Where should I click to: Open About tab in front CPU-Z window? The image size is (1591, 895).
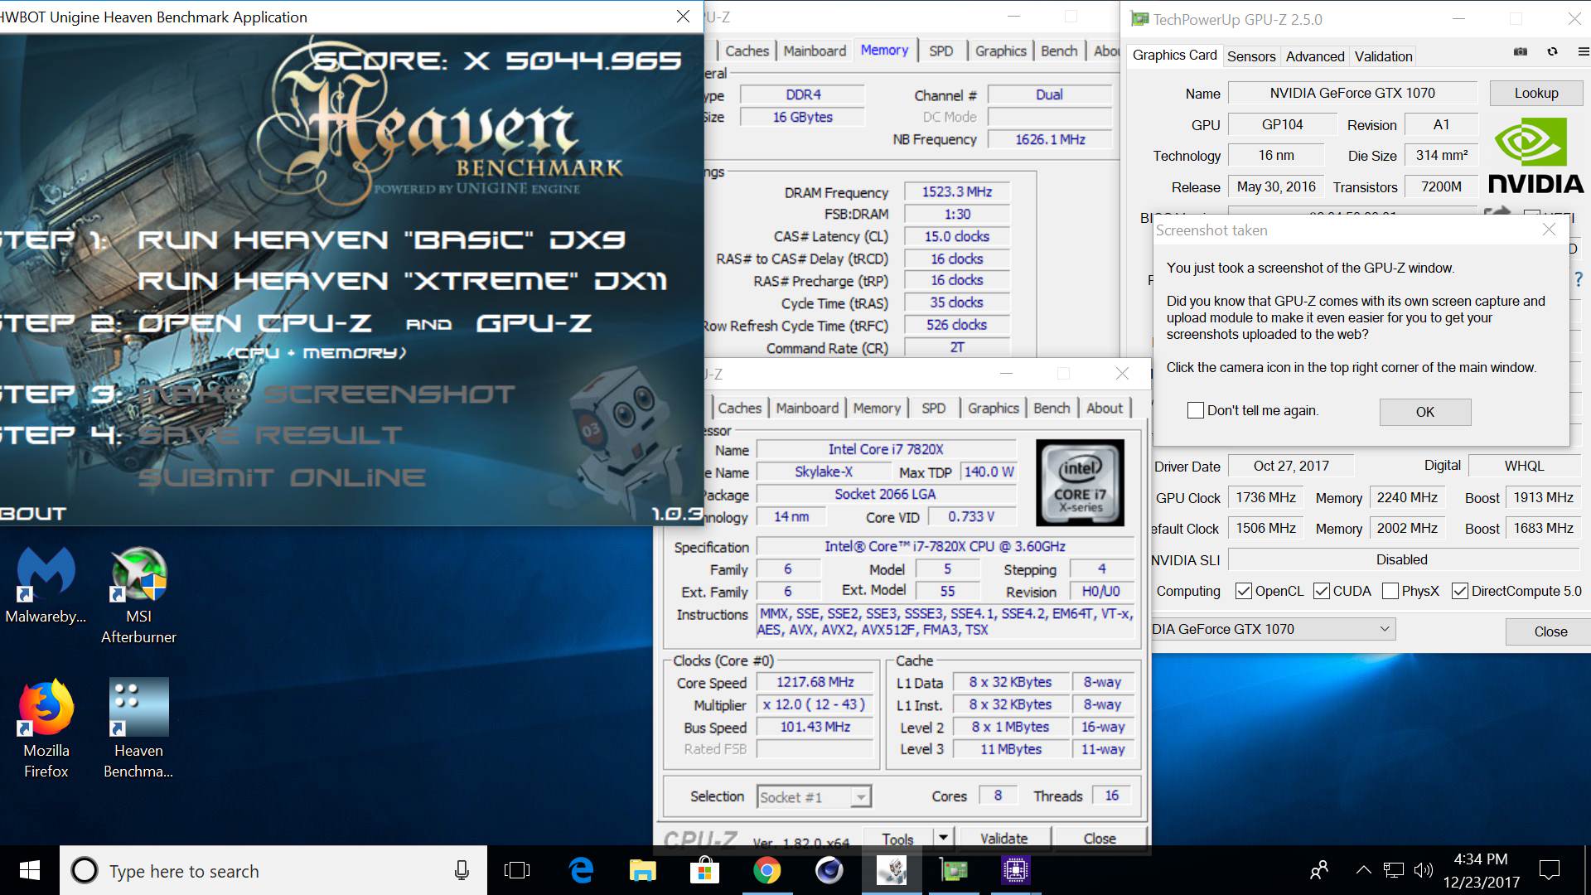pos(1105,408)
